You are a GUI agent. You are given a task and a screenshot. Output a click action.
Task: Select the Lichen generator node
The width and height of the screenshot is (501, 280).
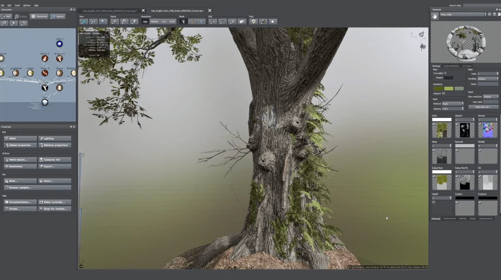click(x=30, y=73)
